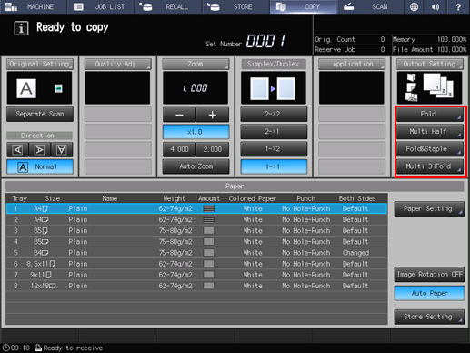Open help with the question mark icon
The height and width of the screenshot is (353, 470).
tap(458, 6)
